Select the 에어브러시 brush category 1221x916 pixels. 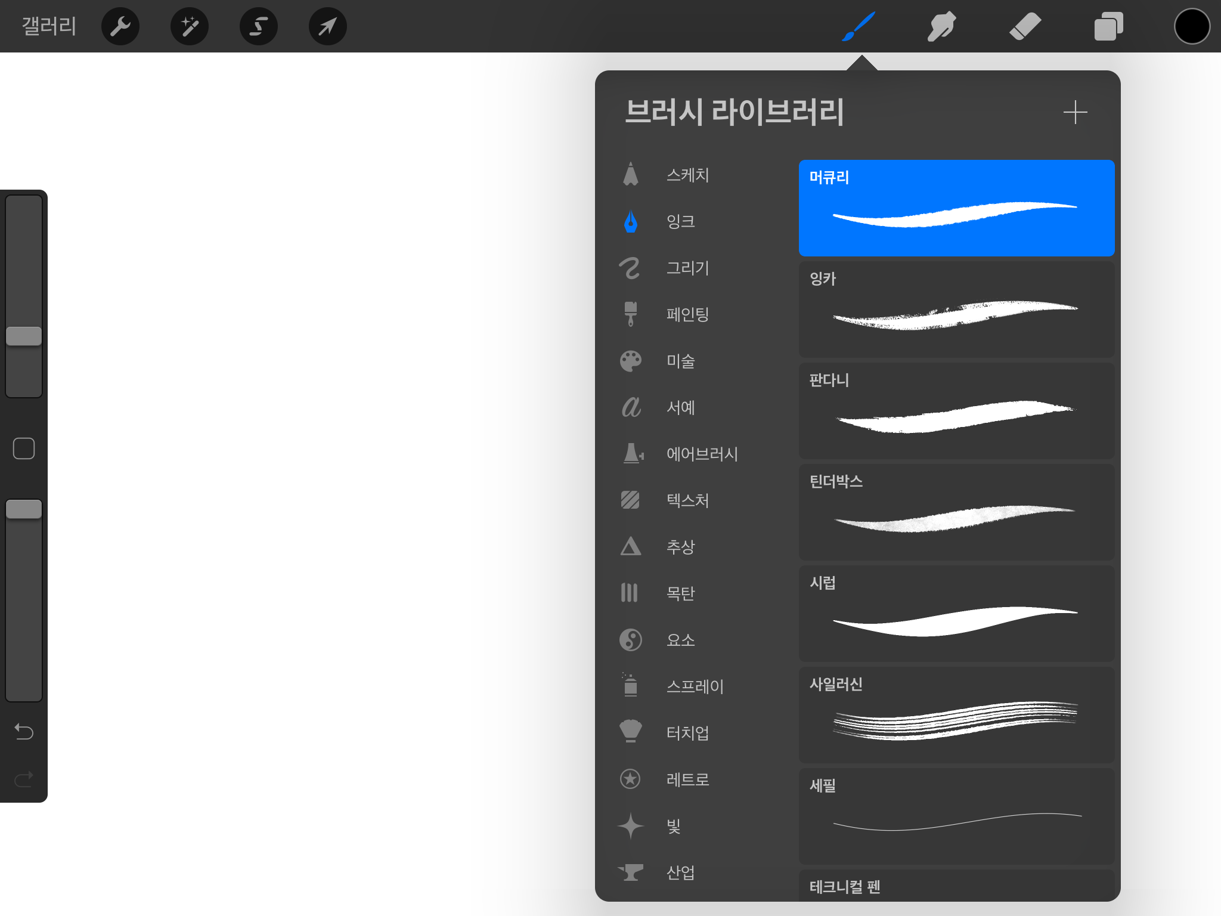(701, 454)
